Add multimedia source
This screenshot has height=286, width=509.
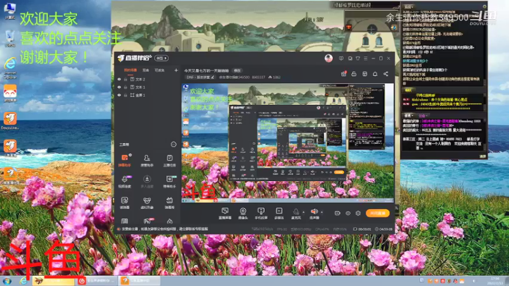tap(279, 214)
